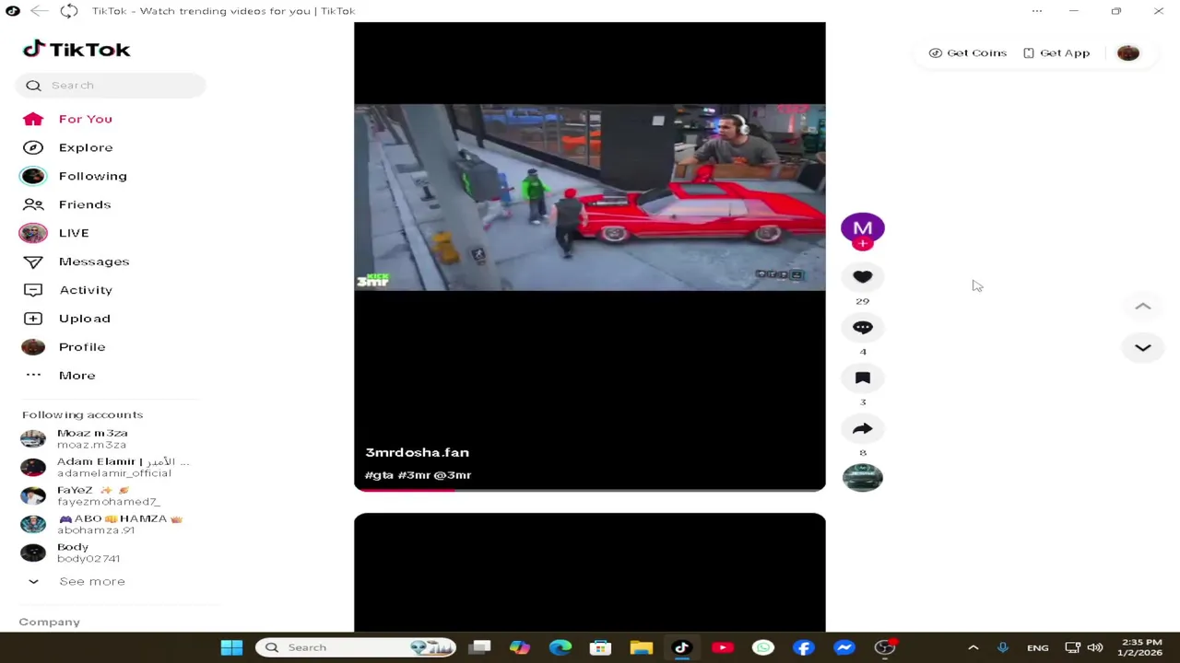
Task: Open YouTube from the taskbar
Action: 723,647
